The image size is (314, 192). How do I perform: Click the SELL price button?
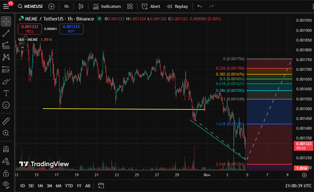point(30,29)
